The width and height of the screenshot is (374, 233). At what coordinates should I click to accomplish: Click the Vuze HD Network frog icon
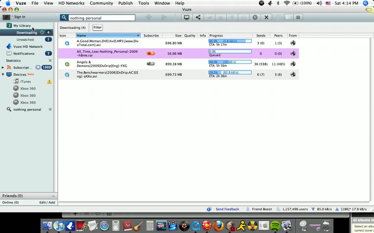click(9, 46)
